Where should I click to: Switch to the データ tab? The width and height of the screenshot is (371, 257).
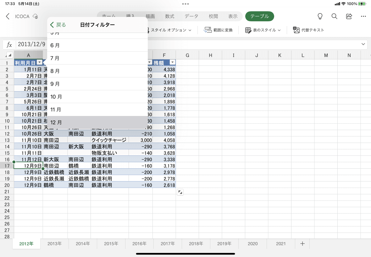coord(191,16)
